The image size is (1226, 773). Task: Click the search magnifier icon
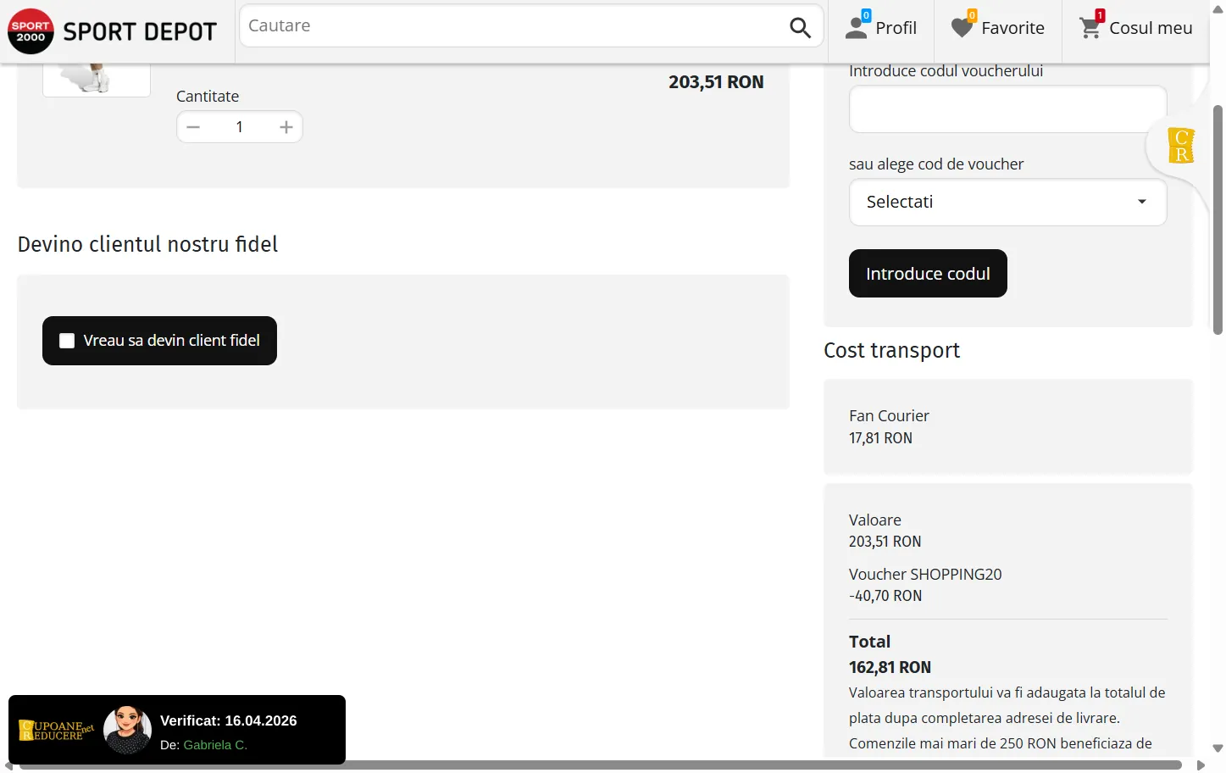coord(800,28)
